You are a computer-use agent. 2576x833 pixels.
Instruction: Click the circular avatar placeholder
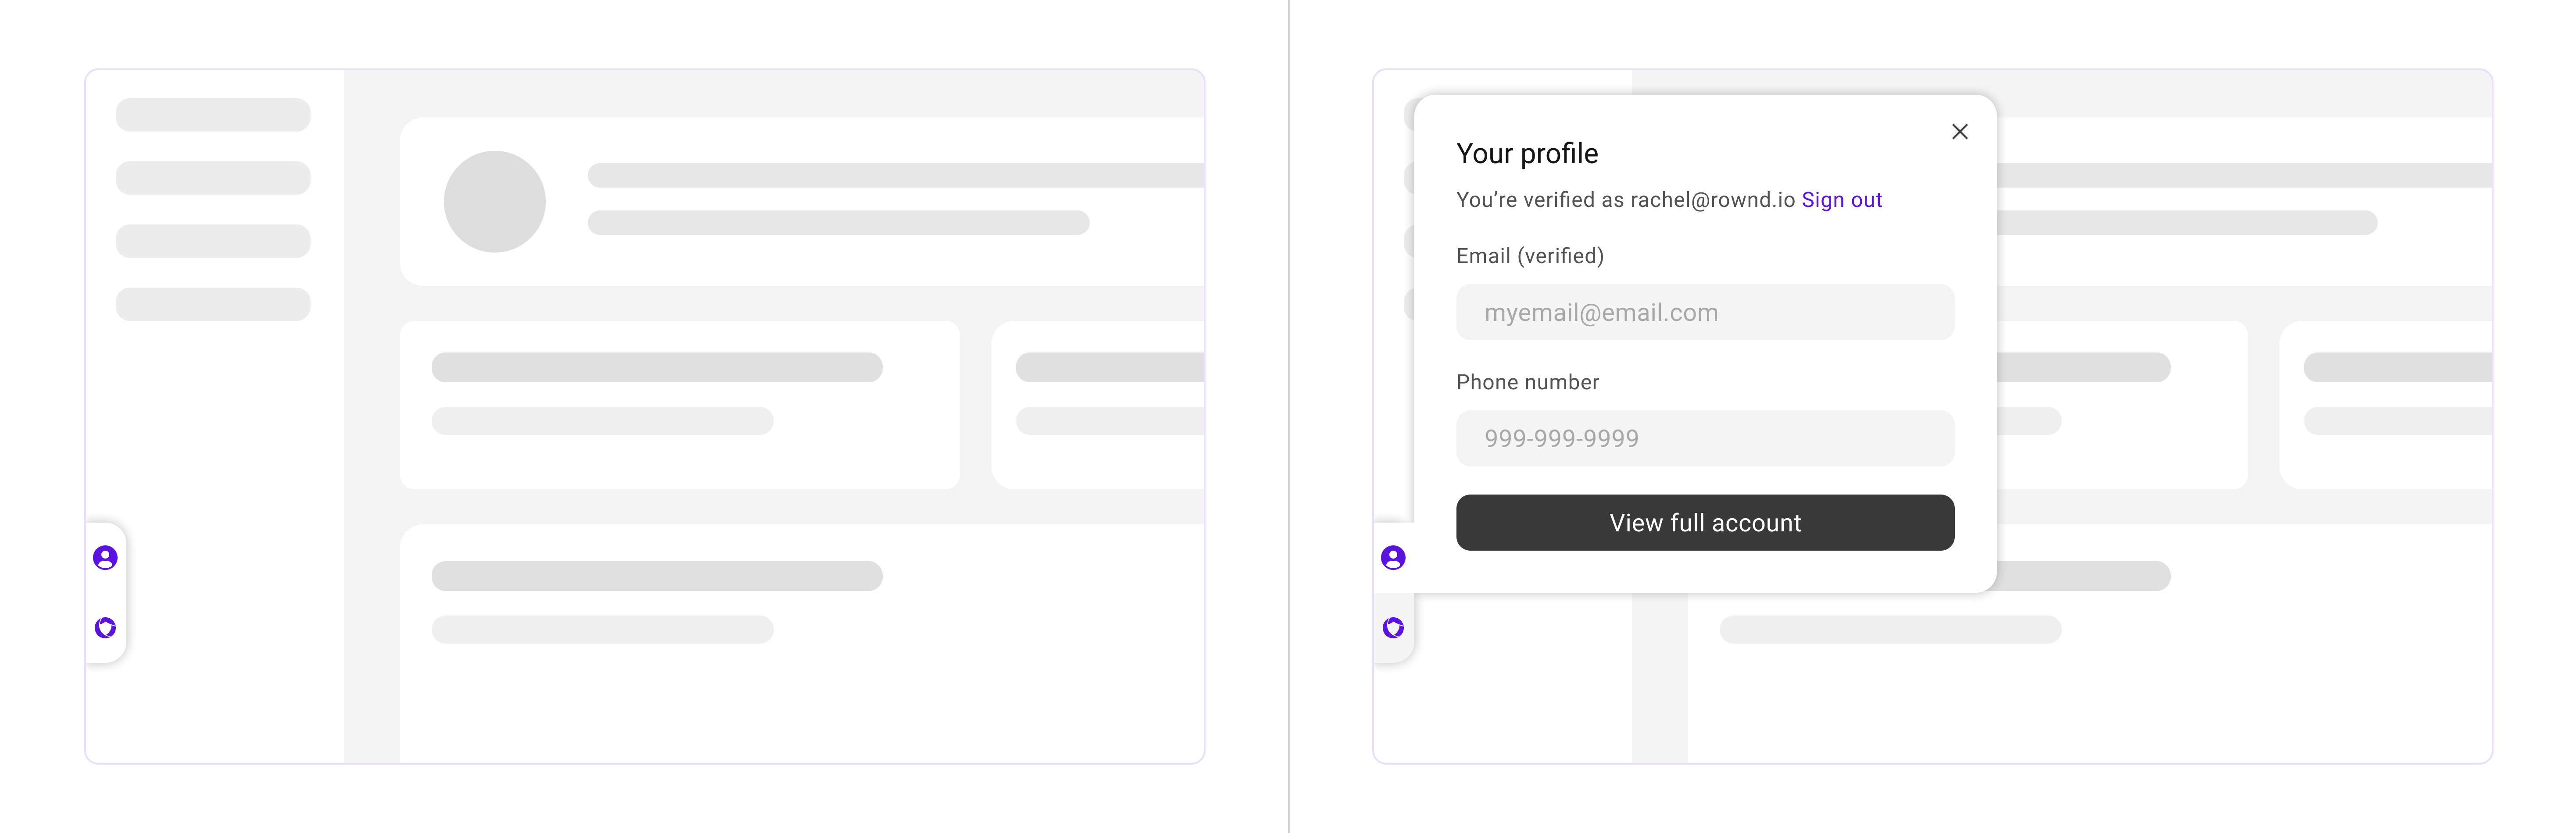(x=495, y=202)
